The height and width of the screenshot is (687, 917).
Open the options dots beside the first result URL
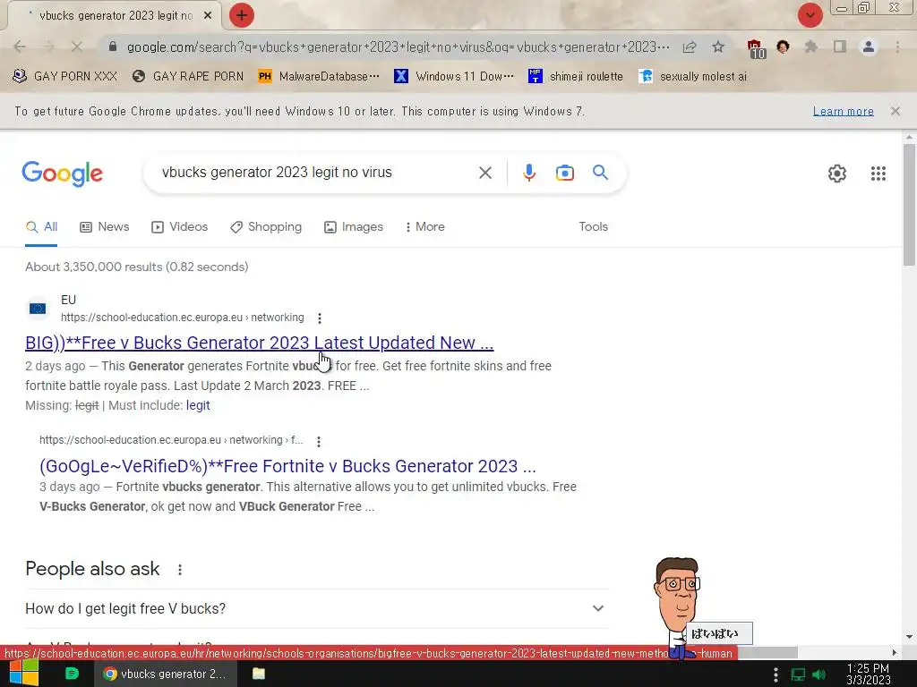coord(320,318)
